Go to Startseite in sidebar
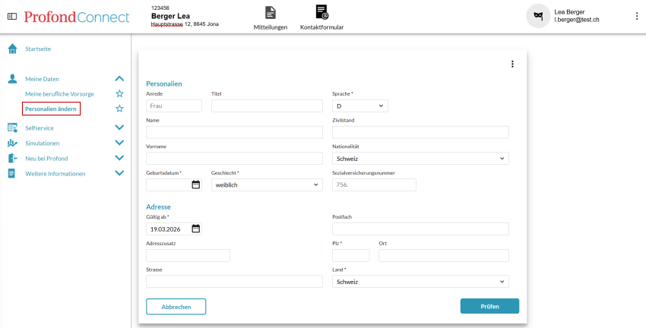This screenshot has height=328, width=646. click(38, 49)
